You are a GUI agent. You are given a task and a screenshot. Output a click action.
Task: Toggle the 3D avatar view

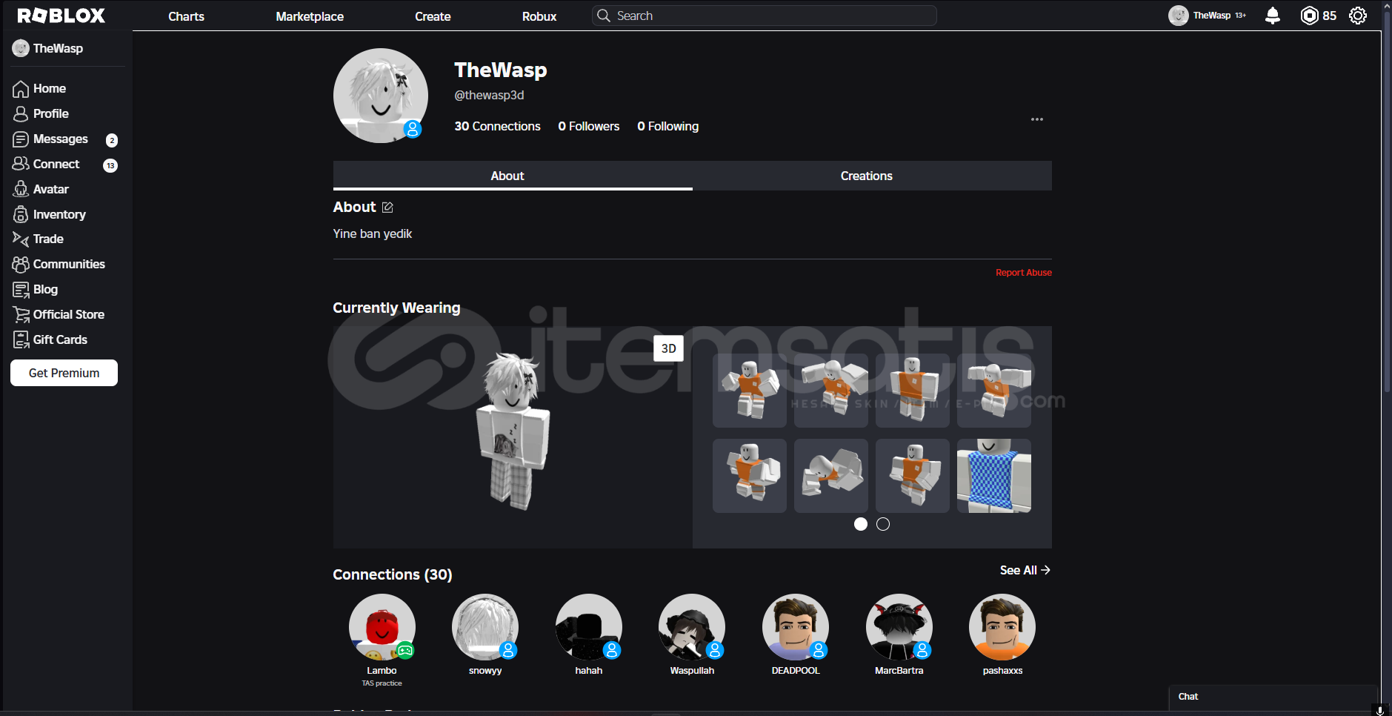click(x=668, y=348)
